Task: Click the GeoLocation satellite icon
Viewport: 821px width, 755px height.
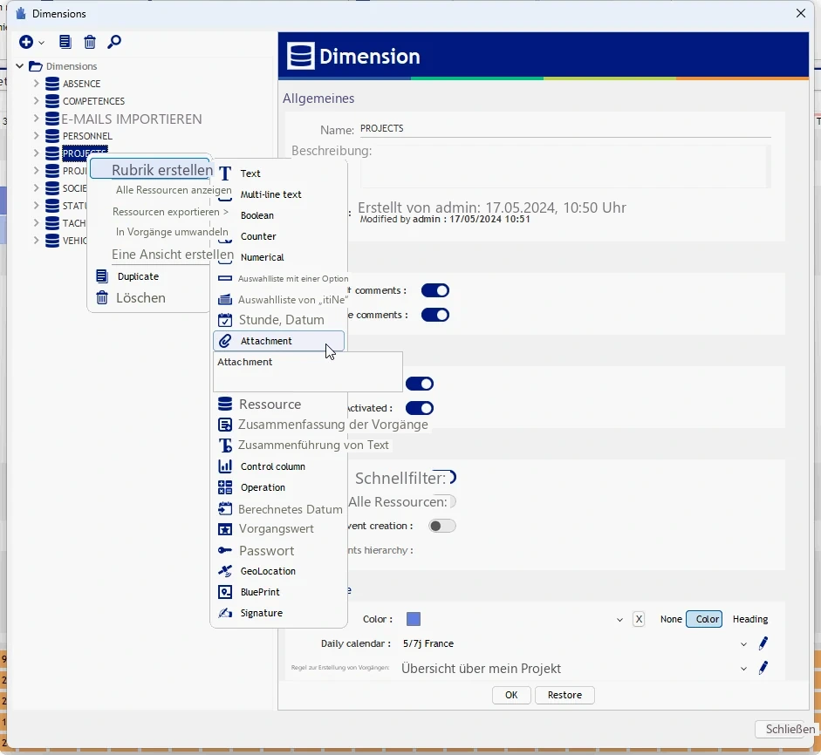Action: coord(225,571)
